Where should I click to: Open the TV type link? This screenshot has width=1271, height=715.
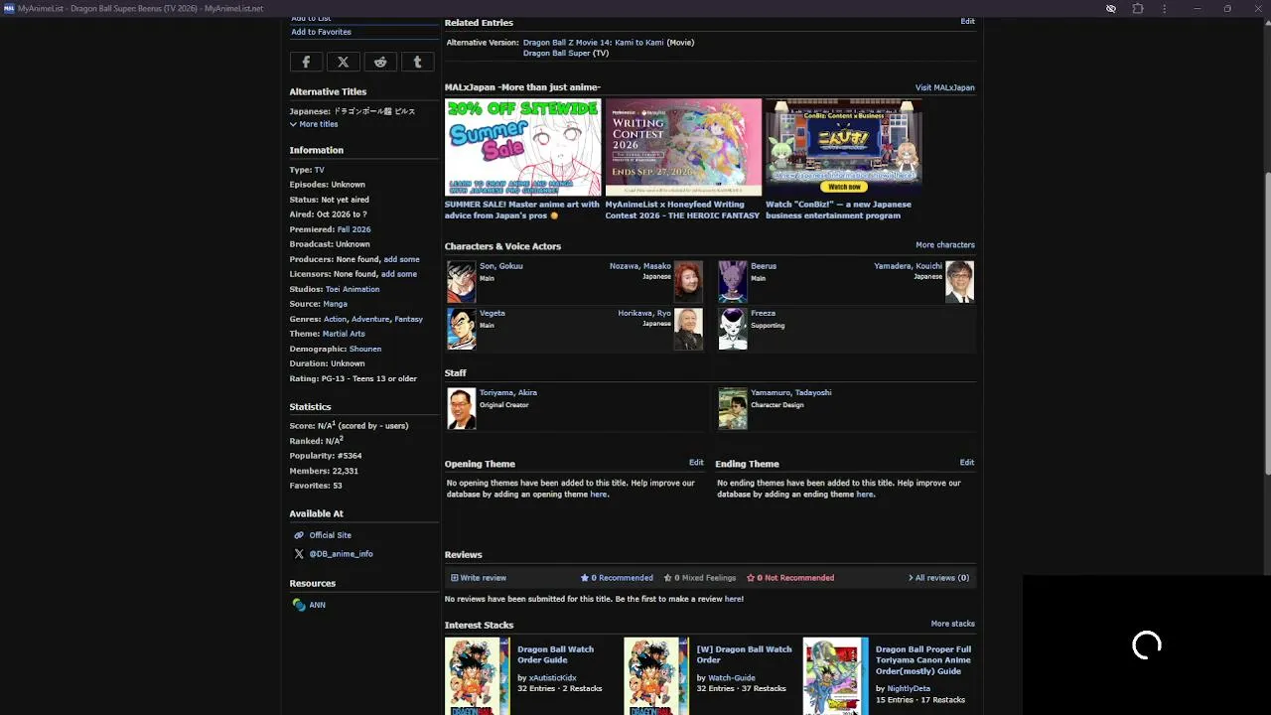(320, 170)
